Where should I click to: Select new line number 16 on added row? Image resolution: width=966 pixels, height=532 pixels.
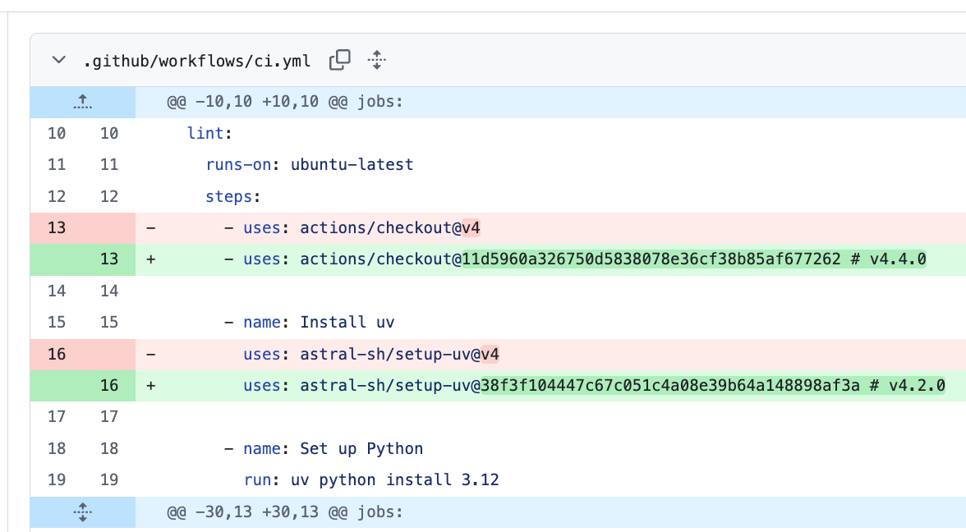pos(109,386)
